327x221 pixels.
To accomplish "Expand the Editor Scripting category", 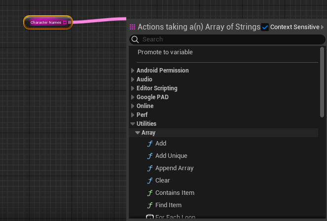I will coord(133,88).
